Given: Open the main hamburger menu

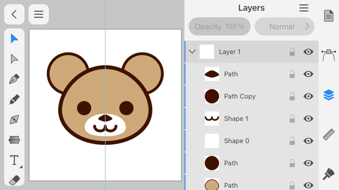Looking at the screenshot, I should click(39, 14).
